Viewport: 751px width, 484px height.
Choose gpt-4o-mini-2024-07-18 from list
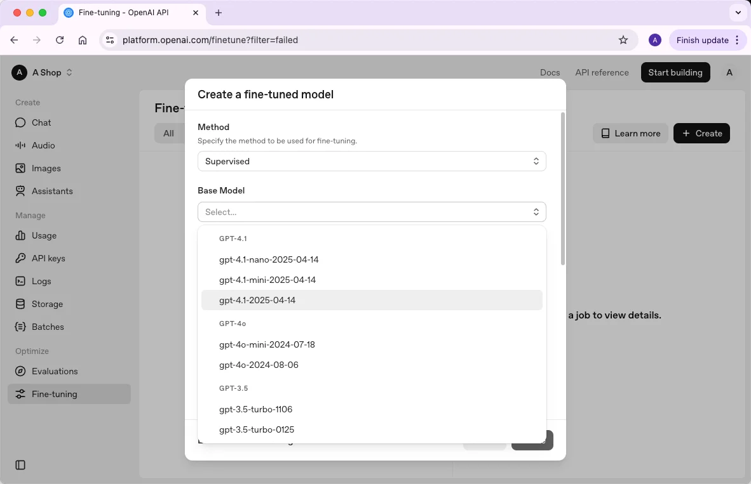pyautogui.click(x=267, y=344)
